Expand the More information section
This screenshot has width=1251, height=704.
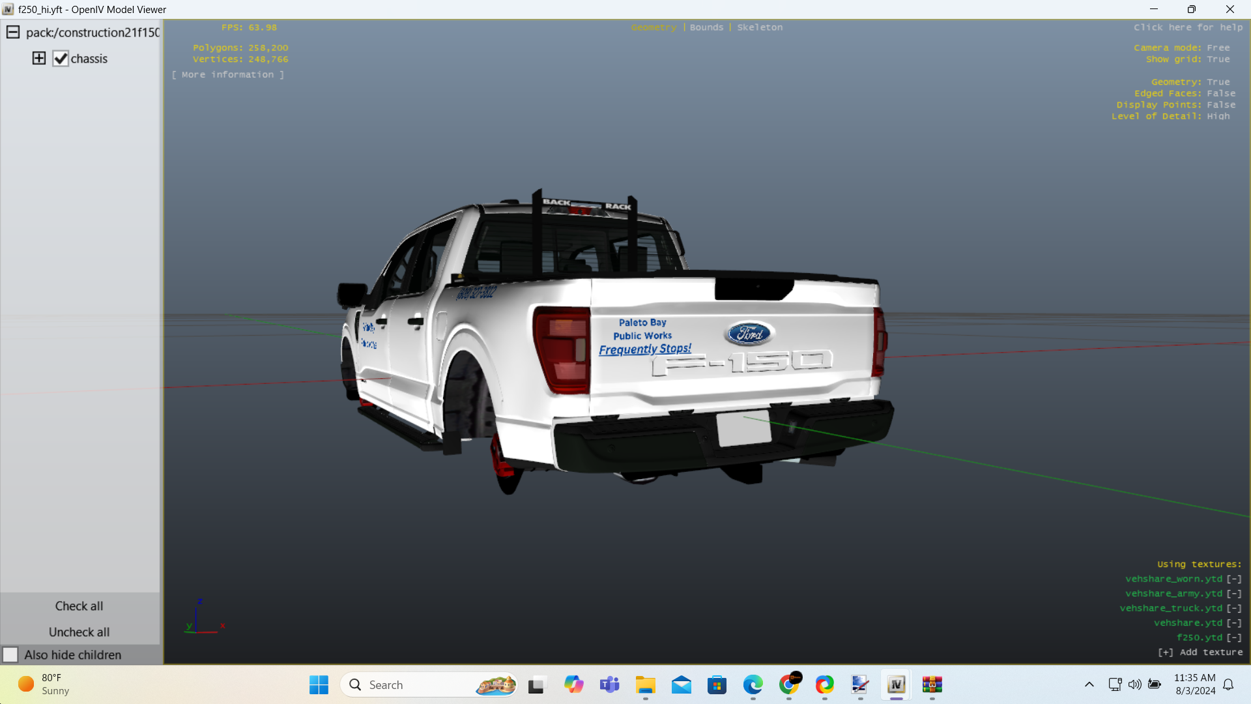pos(227,75)
